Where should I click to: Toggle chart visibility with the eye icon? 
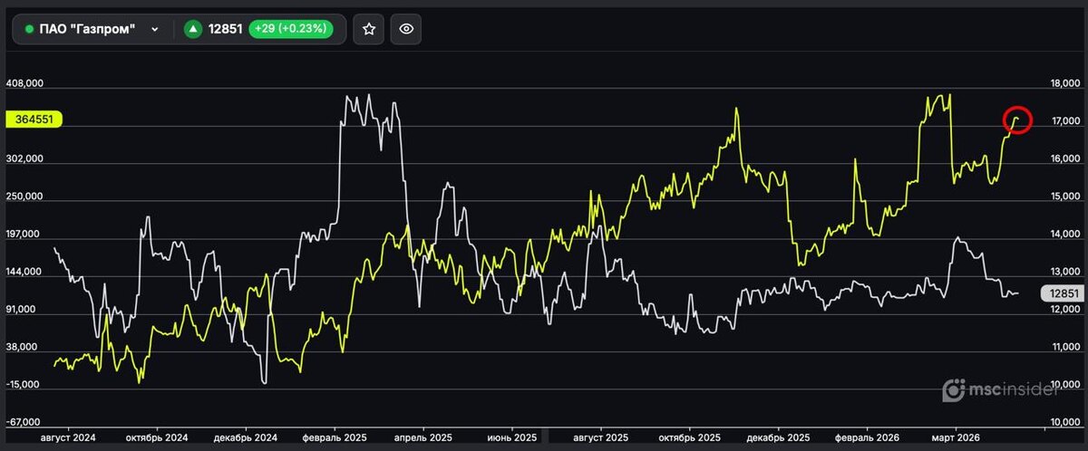click(x=406, y=29)
